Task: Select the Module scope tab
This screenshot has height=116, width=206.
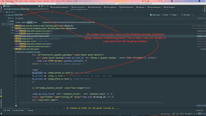Action: pos(24,22)
